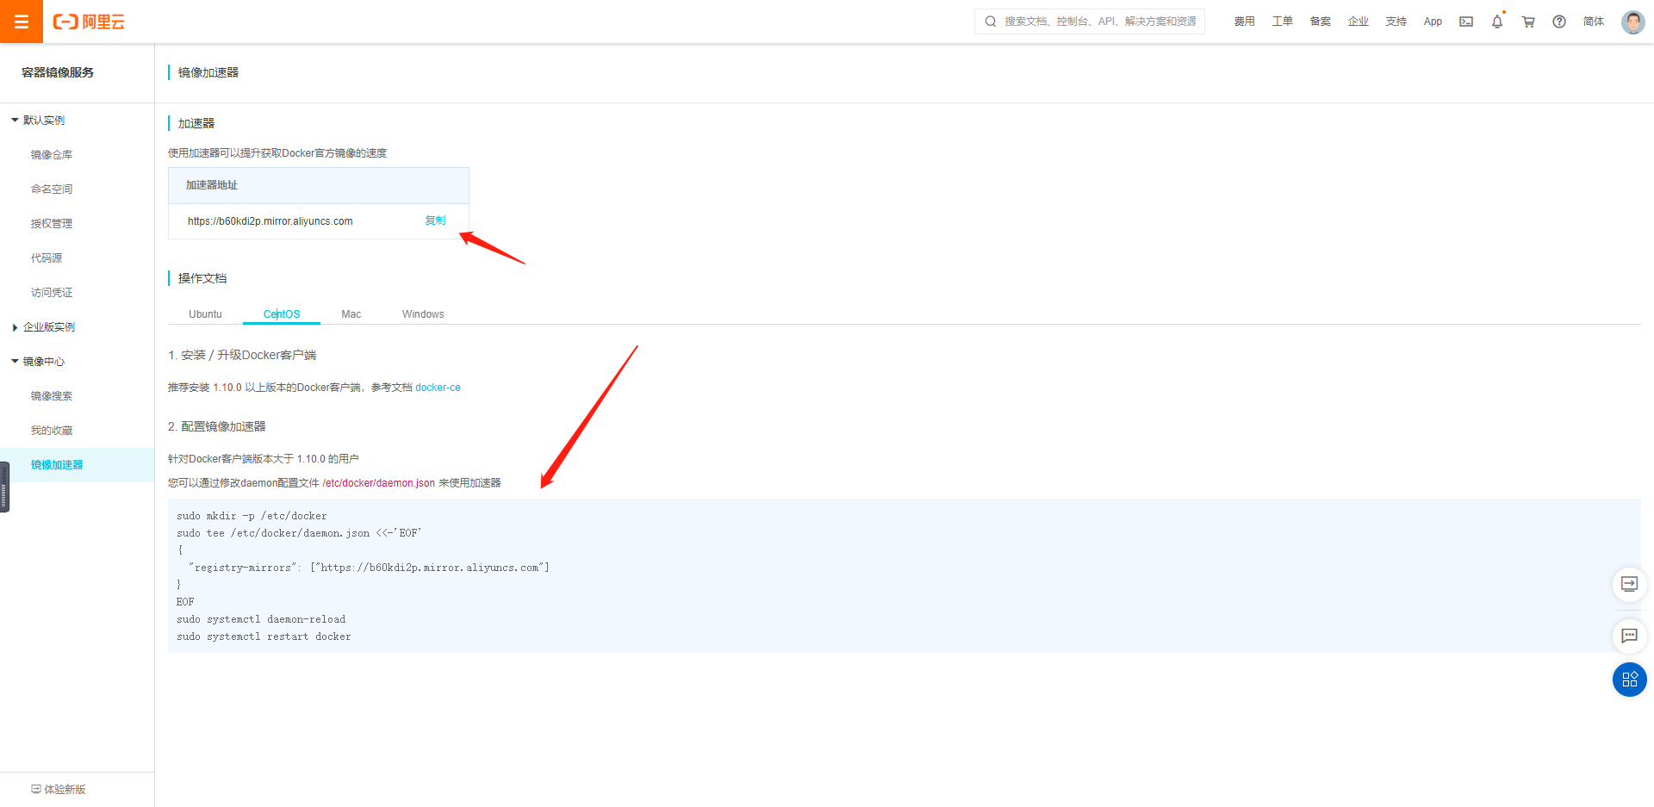Click the floating feedback form icon
The height and width of the screenshot is (807, 1654).
point(1629,584)
